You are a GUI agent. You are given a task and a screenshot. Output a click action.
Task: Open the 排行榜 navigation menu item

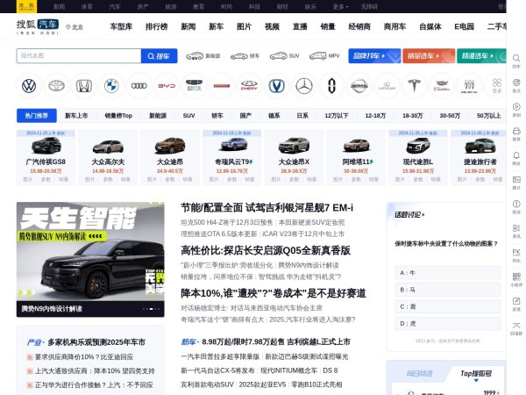coord(156,27)
